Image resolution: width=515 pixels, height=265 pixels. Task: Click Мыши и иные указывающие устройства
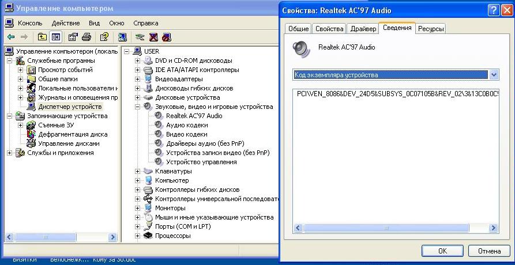pyautogui.click(x=214, y=217)
